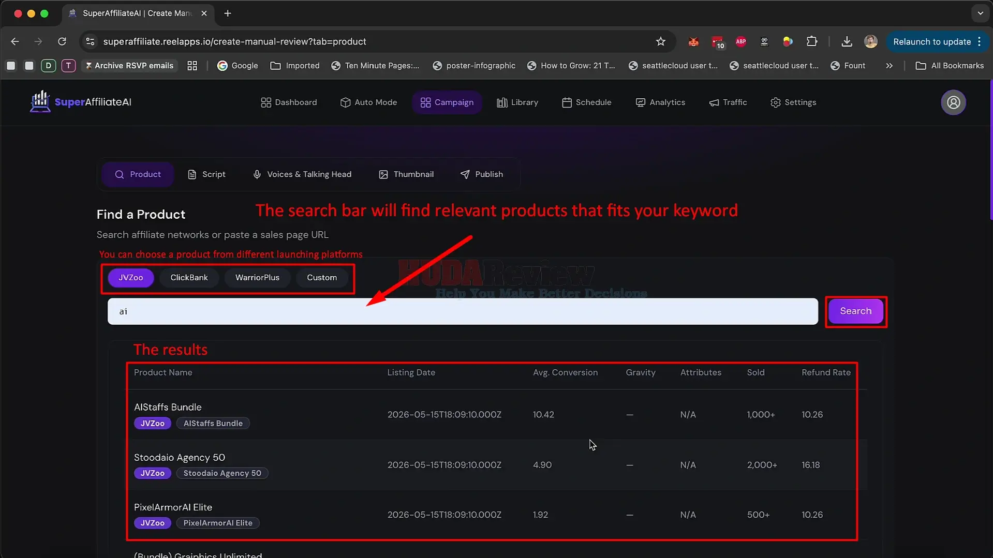The image size is (993, 558).
Task: Click the Listing Date column header
Action: point(411,373)
